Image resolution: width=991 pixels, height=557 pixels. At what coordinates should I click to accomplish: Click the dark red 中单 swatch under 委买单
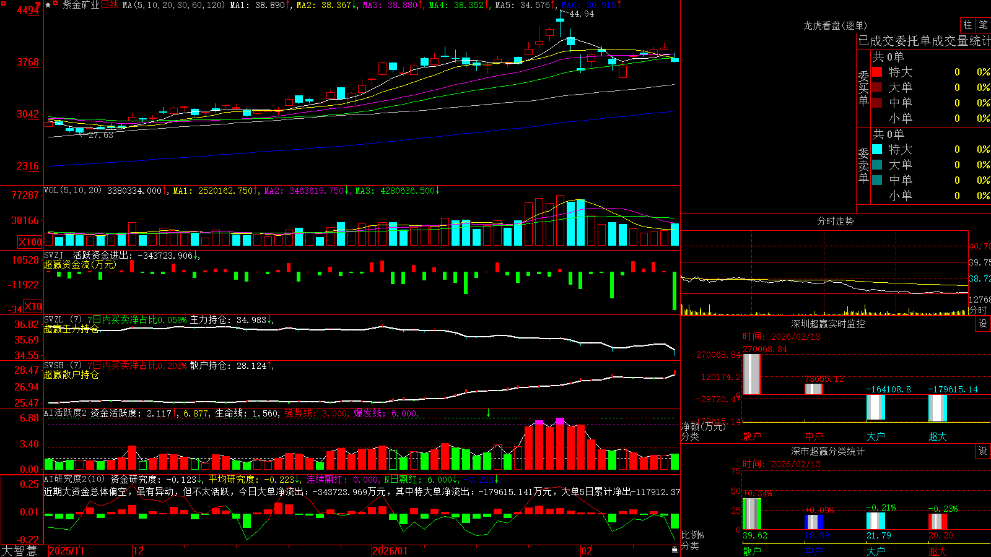[x=877, y=103]
